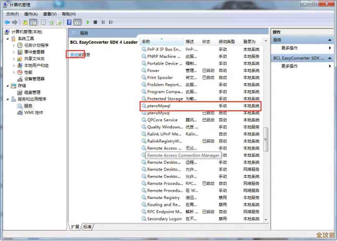Open the 查看(V) menu
337x241 pixels.
[50, 14]
